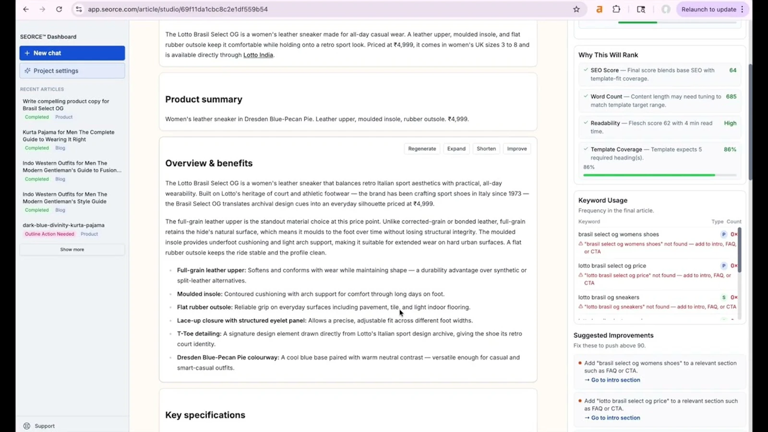Click the 'Overview & benefits' heading
This screenshot has width=768, height=432.
[209, 163]
